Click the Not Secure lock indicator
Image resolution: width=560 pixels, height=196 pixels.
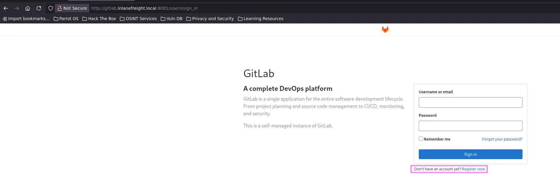click(72, 8)
